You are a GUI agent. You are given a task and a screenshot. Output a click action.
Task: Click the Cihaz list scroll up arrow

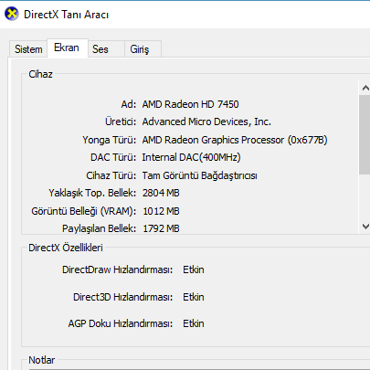point(365,88)
